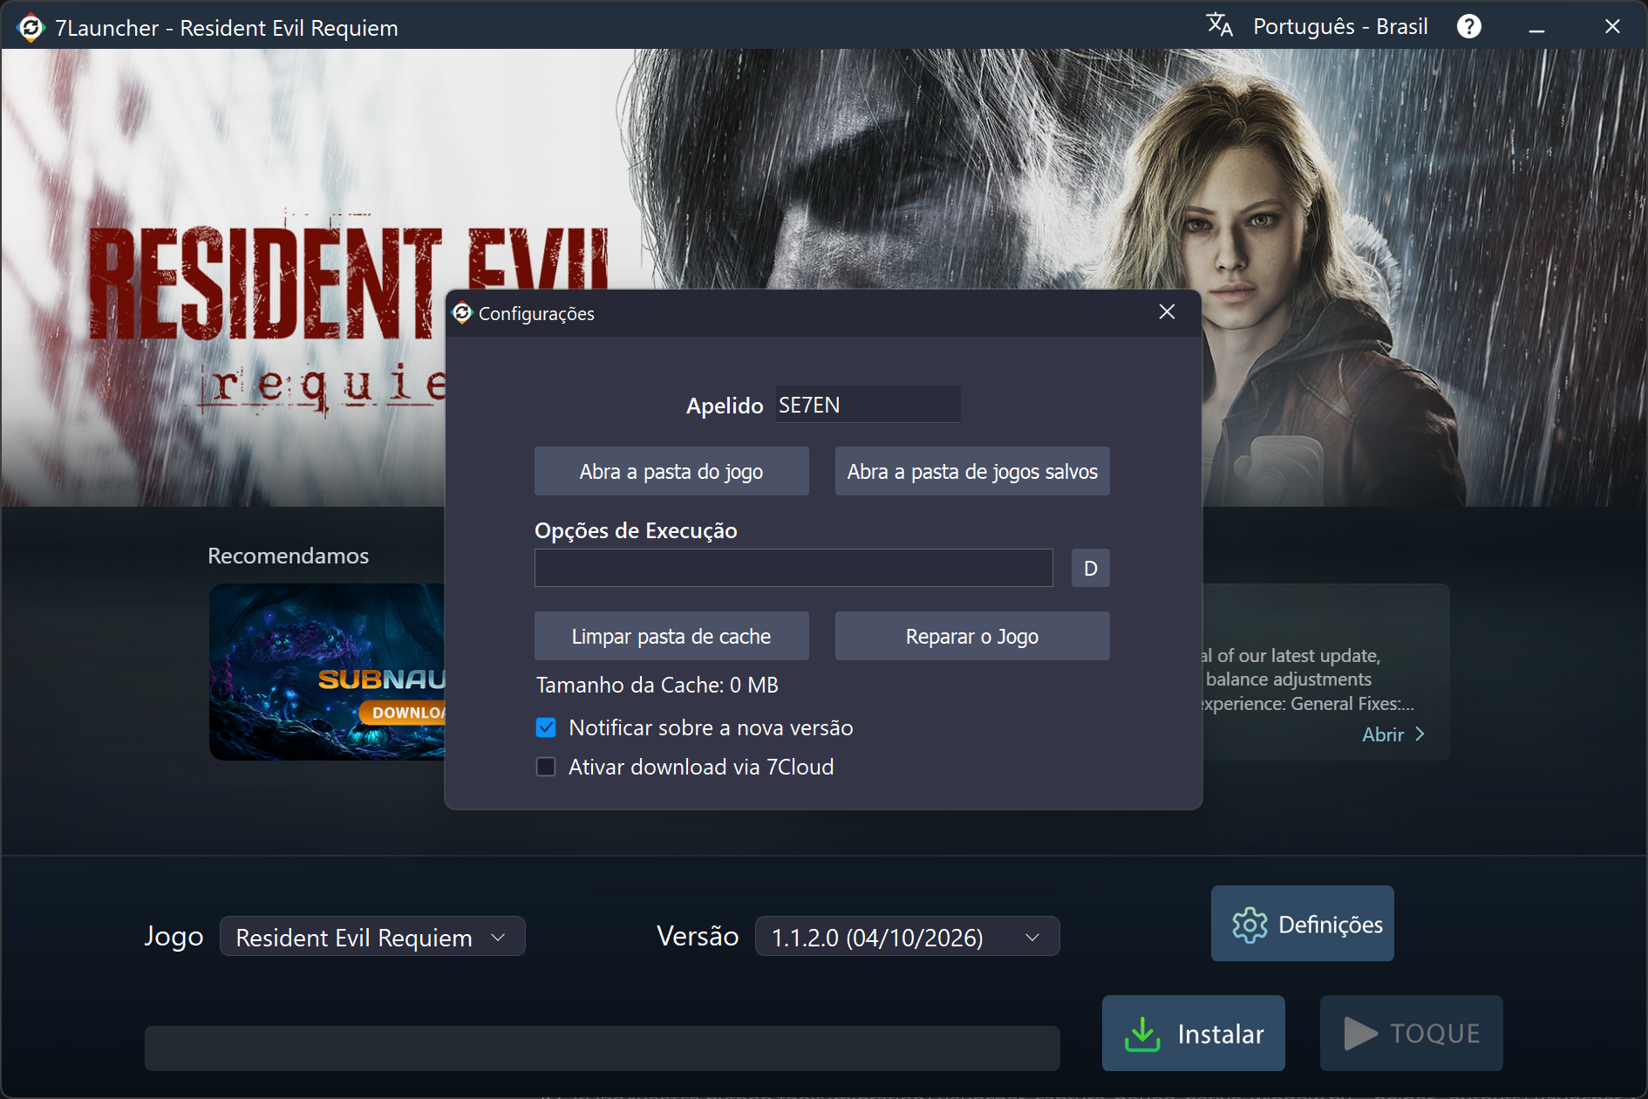Click 'Tamanho da Cache: 0 MB' text

[657, 686]
